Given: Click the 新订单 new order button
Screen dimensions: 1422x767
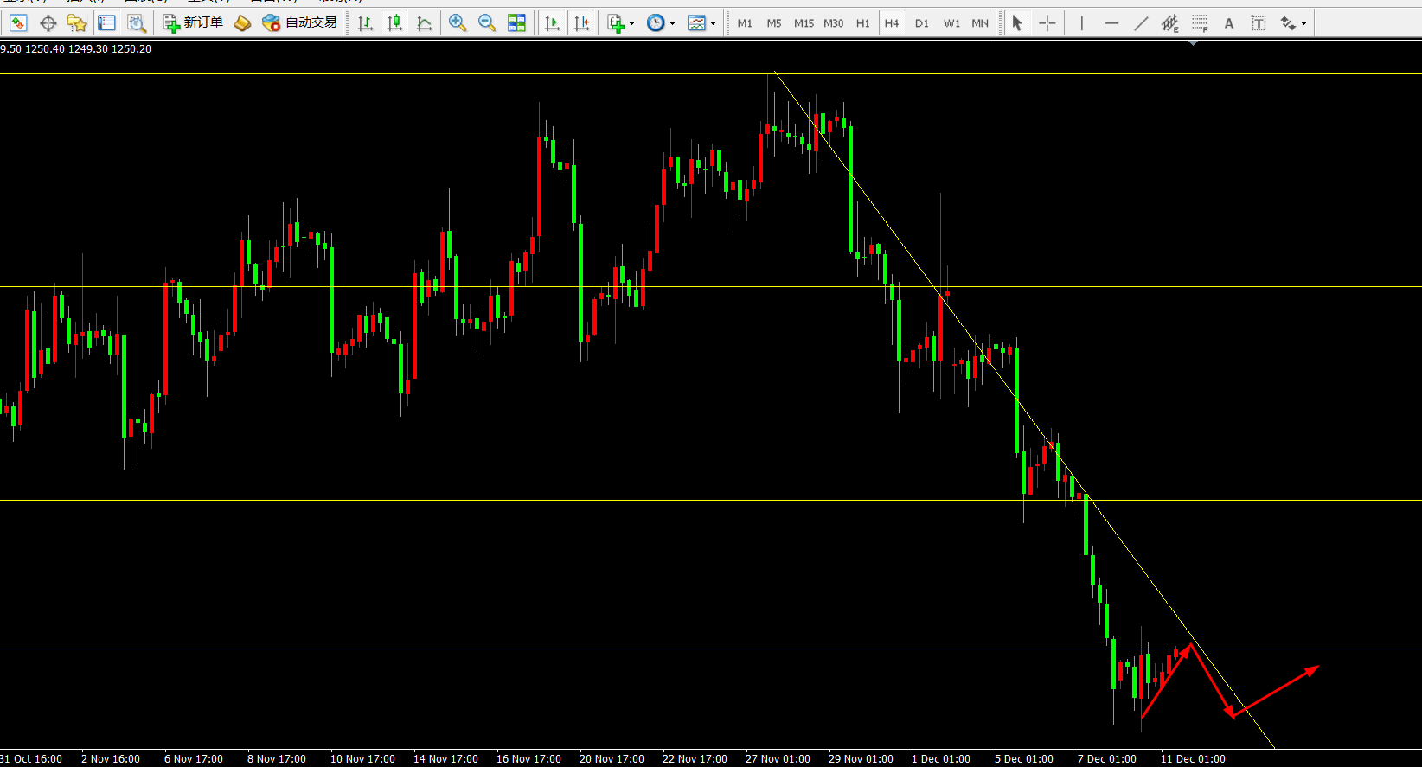Looking at the screenshot, I should pyautogui.click(x=193, y=22).
